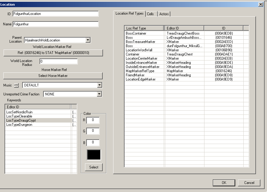The height and width of the screenshot is (192, 267).
Task: Click the OK button
Action: tap(224, 183)
